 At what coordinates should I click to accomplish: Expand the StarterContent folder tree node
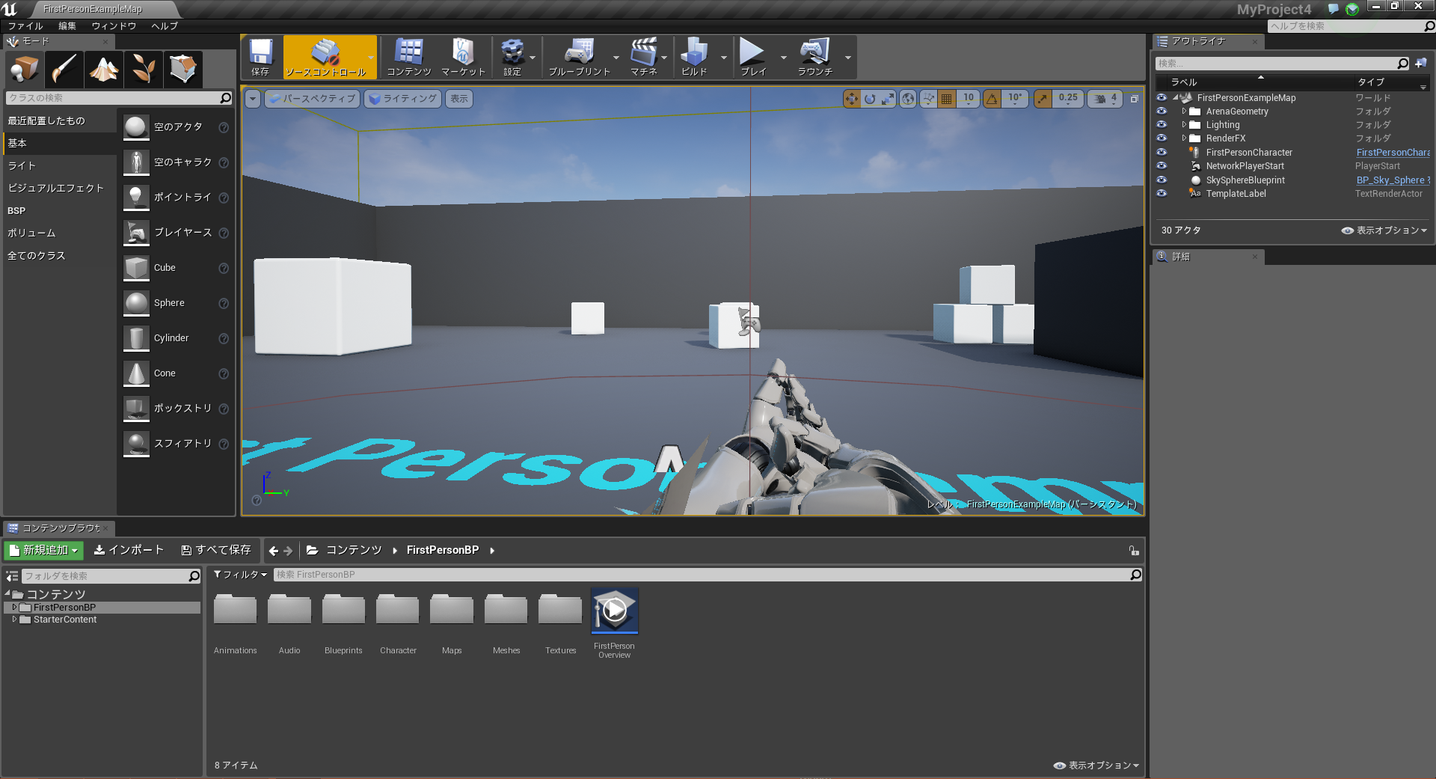tap(14, 620)
